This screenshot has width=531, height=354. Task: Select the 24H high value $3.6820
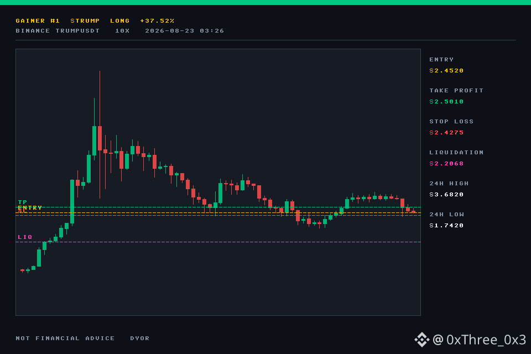pos(446,195)
